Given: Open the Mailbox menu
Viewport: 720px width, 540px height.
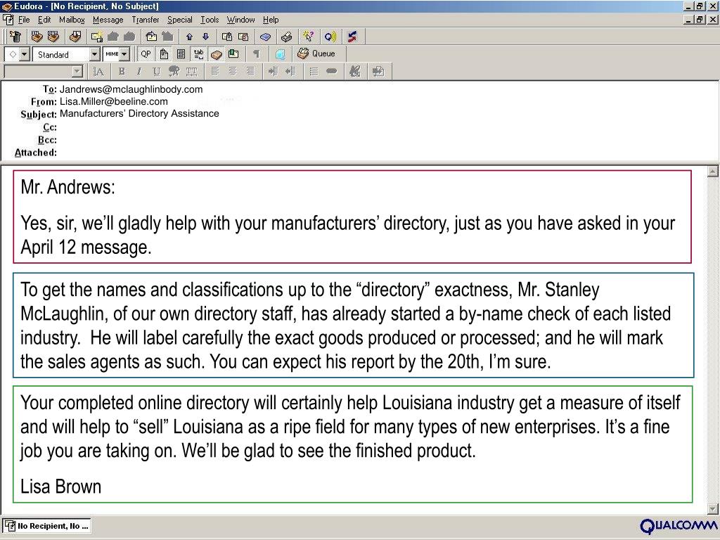Looking at the screenshot, I should (x=72, y=20).
